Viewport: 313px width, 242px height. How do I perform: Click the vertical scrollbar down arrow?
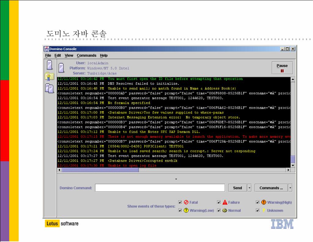[293, 165]
